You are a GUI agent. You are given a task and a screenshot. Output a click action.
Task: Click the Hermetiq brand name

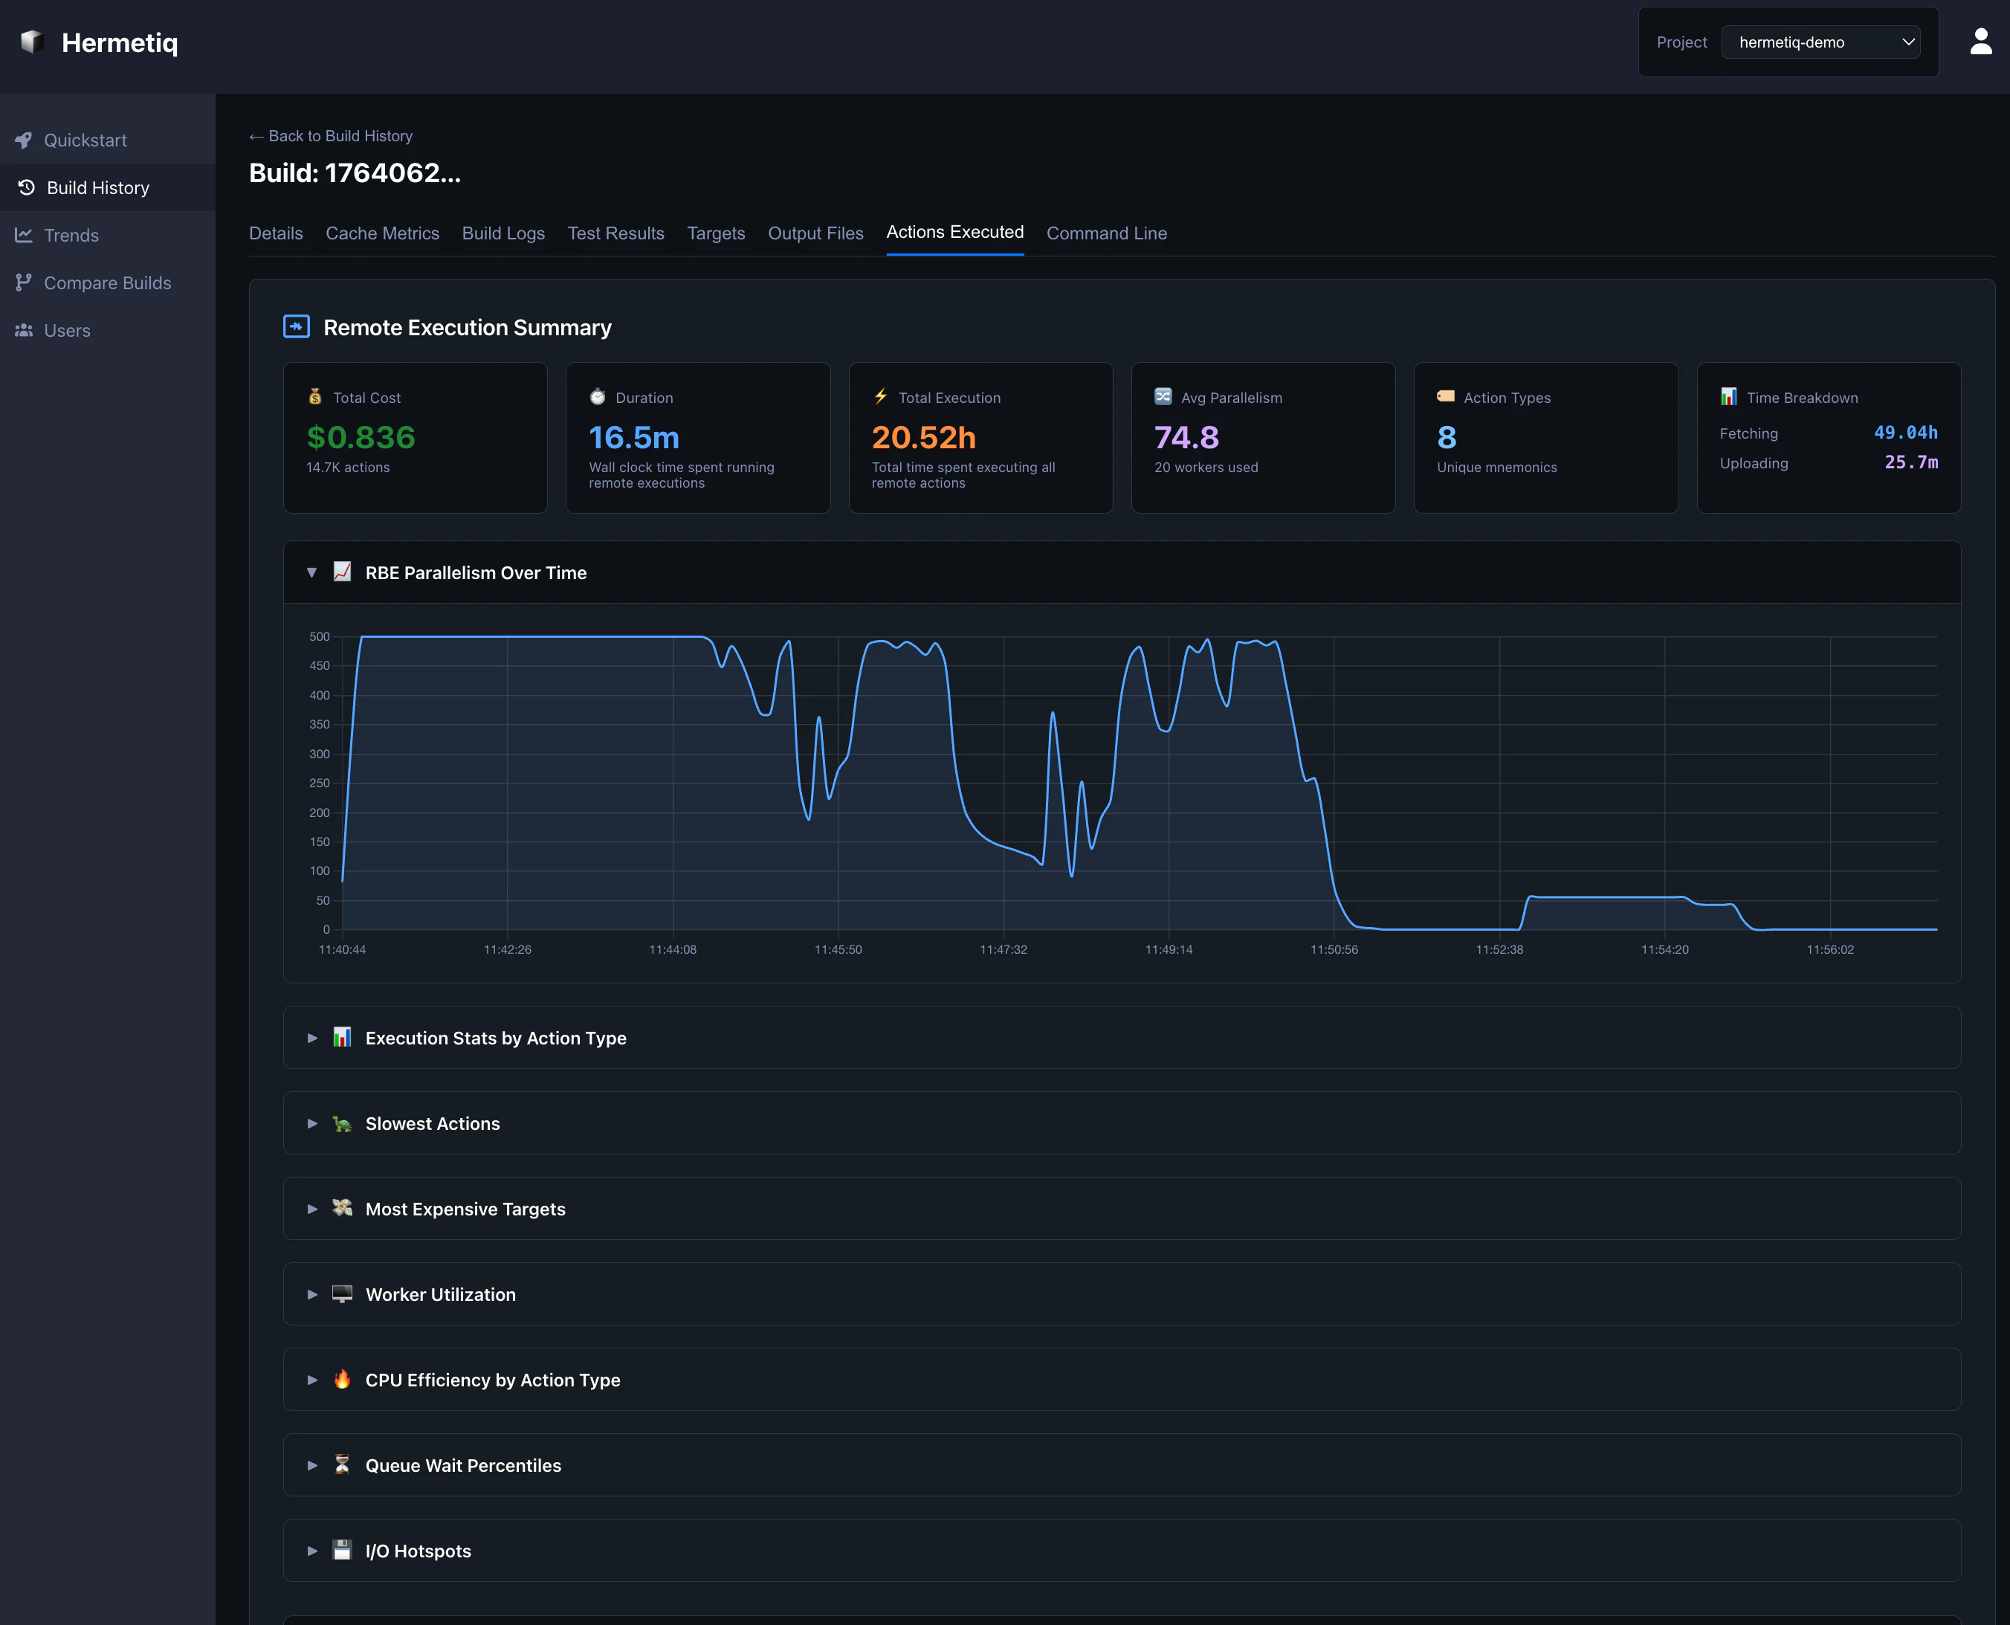click(x=120, y=42)
